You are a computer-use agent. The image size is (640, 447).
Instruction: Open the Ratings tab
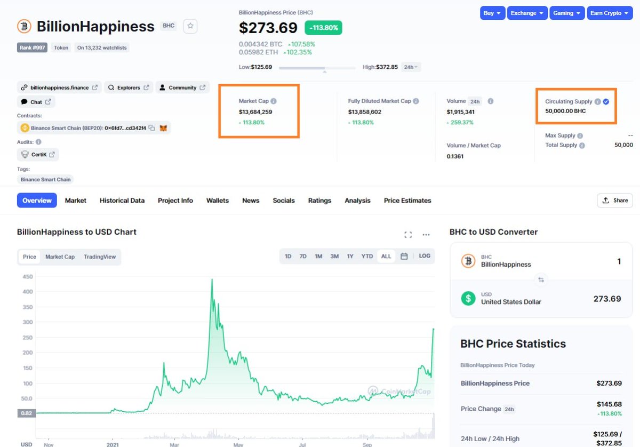(319, 201)
